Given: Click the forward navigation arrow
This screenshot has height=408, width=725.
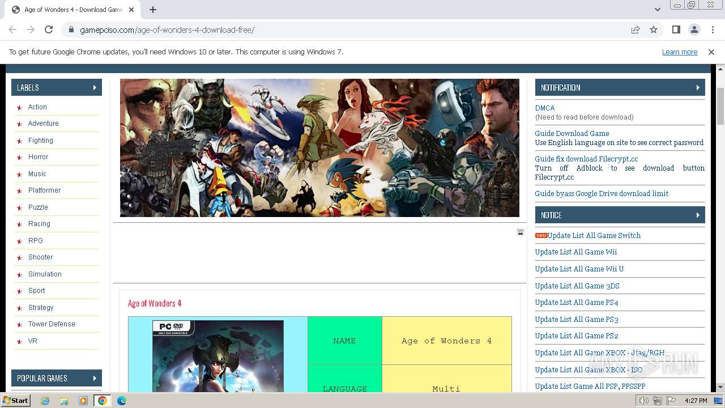Looking at the screenshot, I should tap(31, 29).
